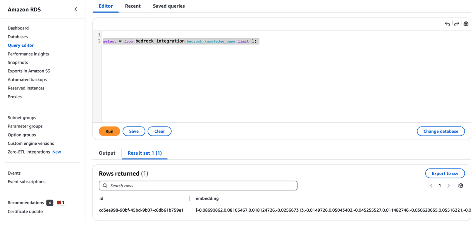Click the SQL query on editor line 2
475x225 pixels.
(180, 41)
